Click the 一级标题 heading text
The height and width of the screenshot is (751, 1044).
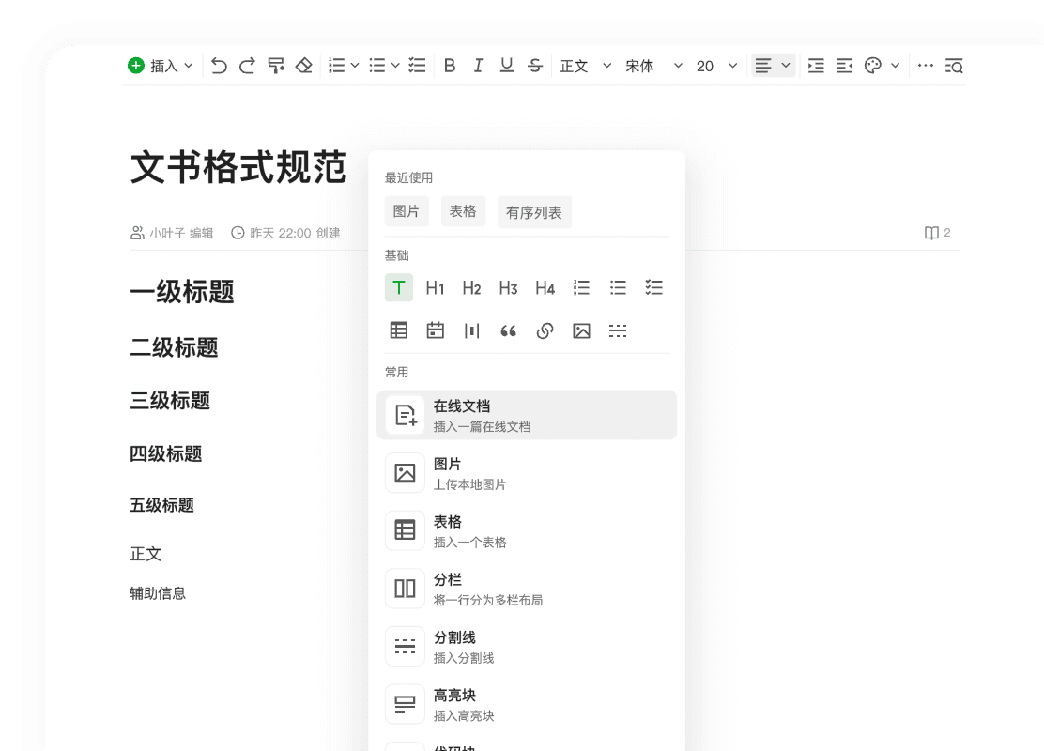tap(182, 292)
